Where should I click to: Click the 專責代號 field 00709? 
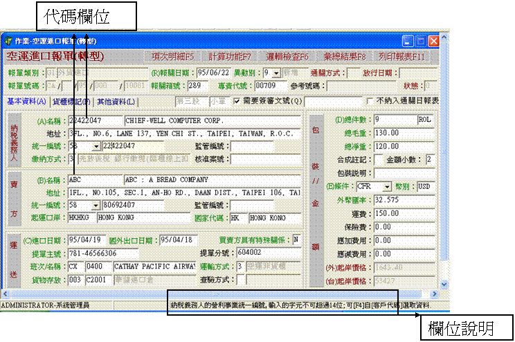pyautogui.click(x=271, y=86)
